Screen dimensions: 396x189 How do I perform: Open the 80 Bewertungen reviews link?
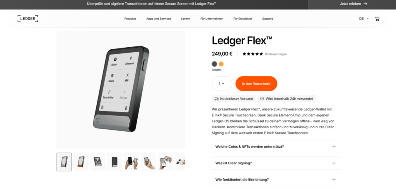pyautogui.click(x=276, y=54)
